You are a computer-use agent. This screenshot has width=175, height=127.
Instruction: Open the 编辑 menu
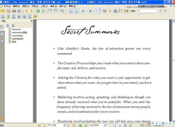[x=16, y=6]
